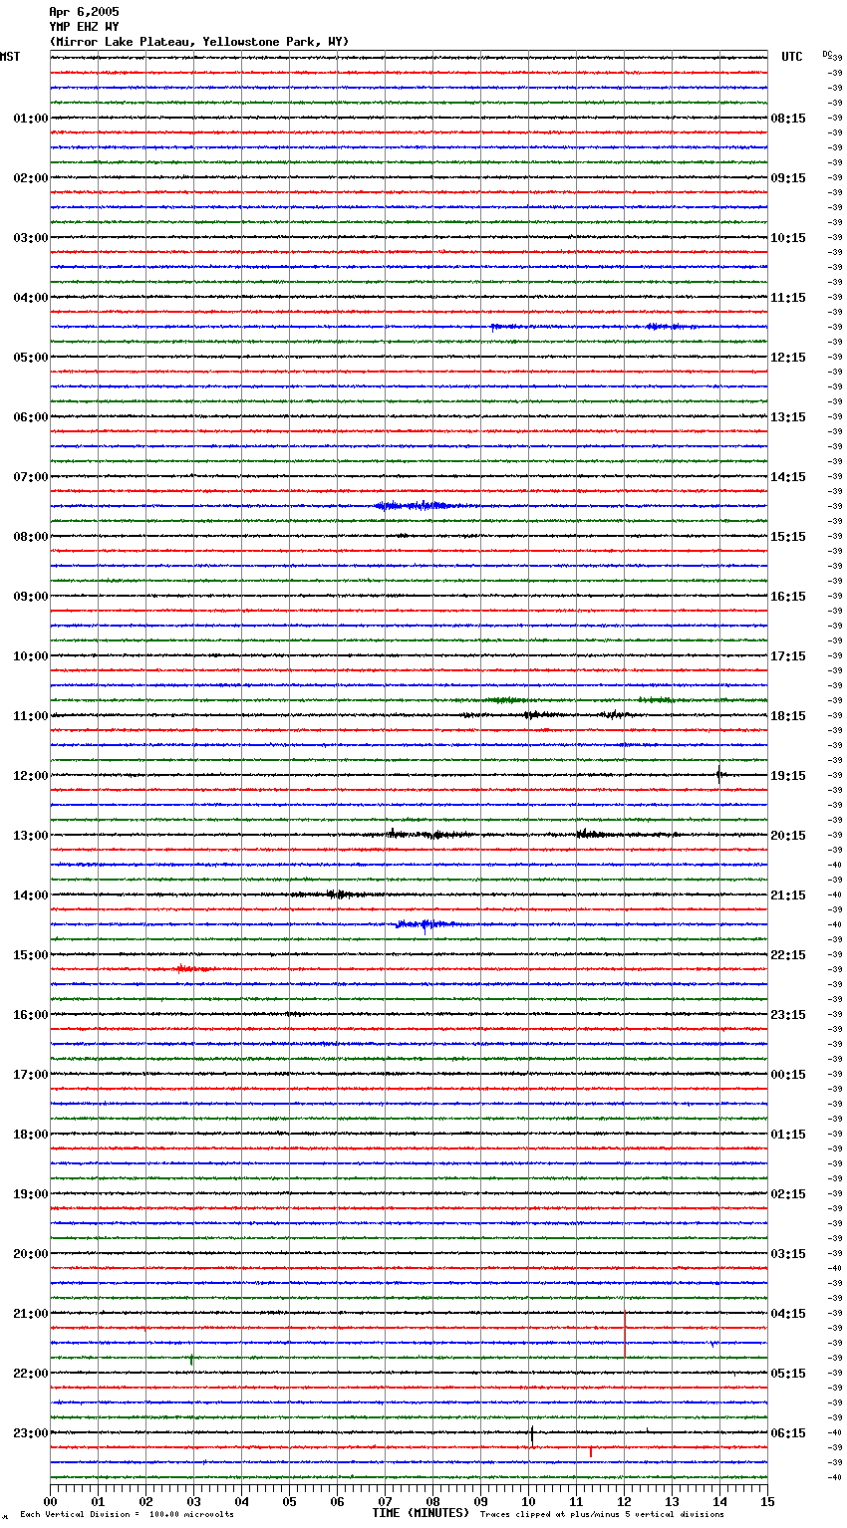The height and width of the screenshot is (1528, 847).
Task: Select the 13:00 MST time label
Action: pyautogui.click(x=31, y=836)
